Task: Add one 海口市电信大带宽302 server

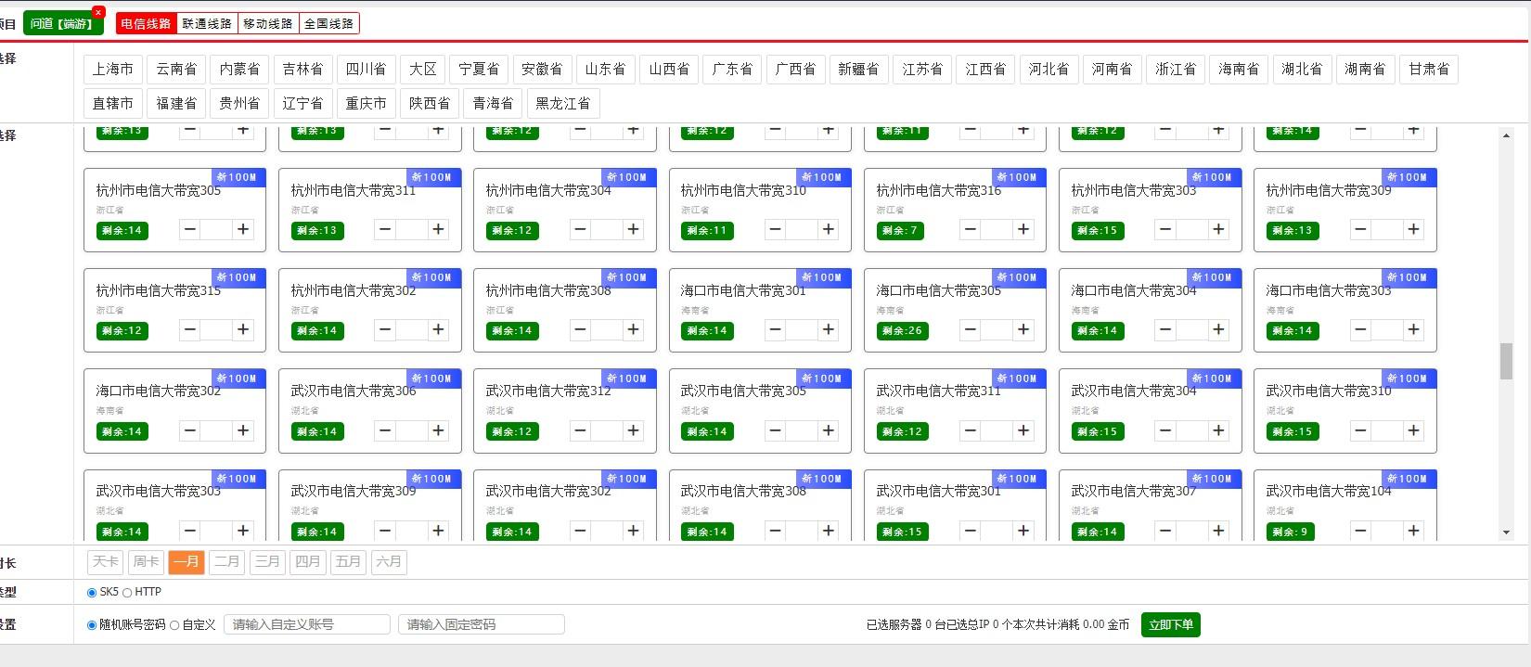Action: tap(243, 430)
